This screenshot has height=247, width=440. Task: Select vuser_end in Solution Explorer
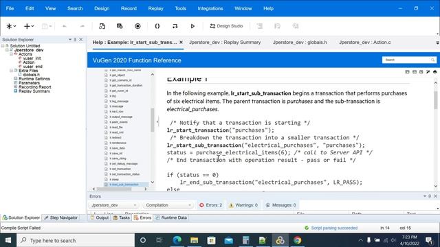click(x=32, y=67)
